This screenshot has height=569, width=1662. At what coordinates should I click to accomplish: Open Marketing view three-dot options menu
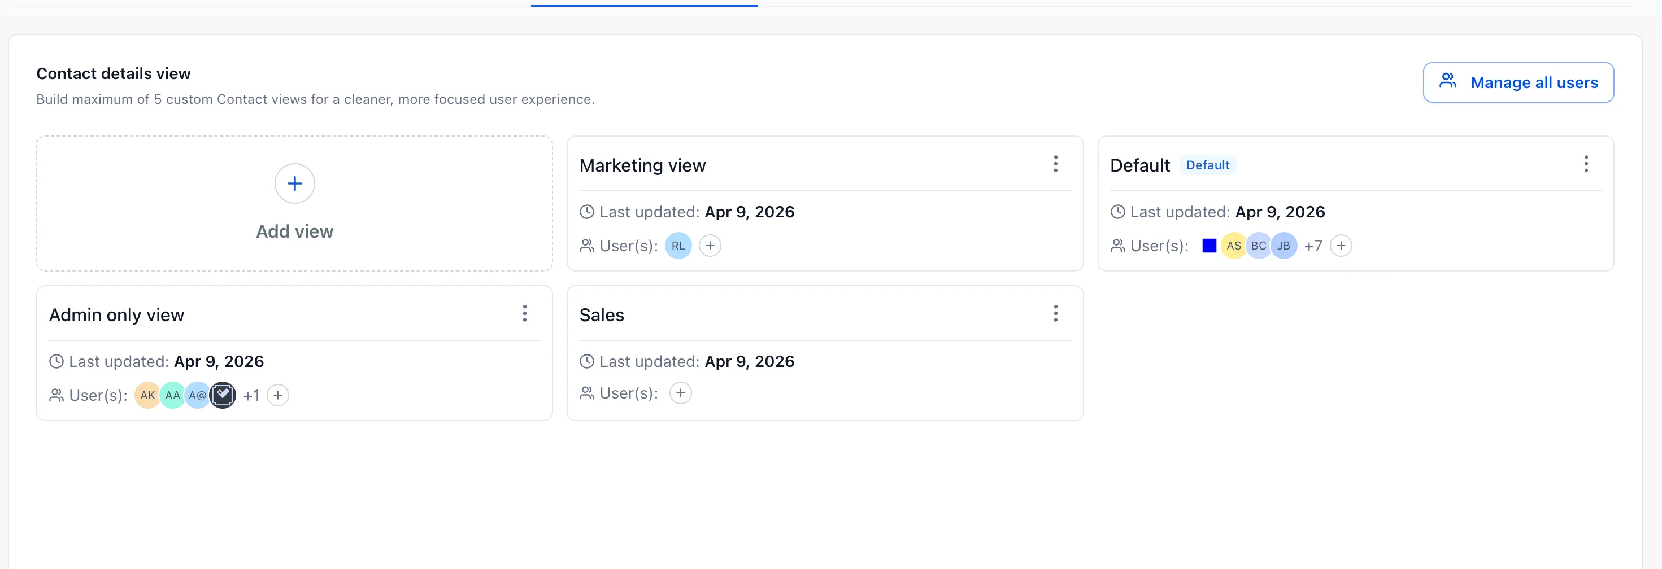[x=1055, y=164]
